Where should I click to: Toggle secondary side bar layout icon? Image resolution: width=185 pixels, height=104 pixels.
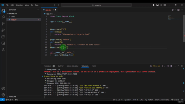click(x=161, y=5)
